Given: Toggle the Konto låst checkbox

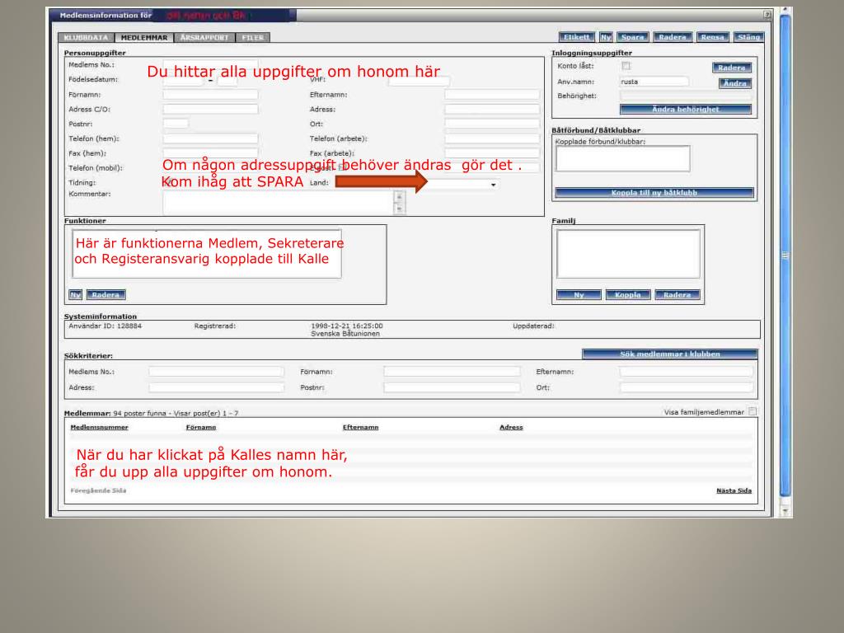Looking at the screenshot, I should tap(626, 66).
